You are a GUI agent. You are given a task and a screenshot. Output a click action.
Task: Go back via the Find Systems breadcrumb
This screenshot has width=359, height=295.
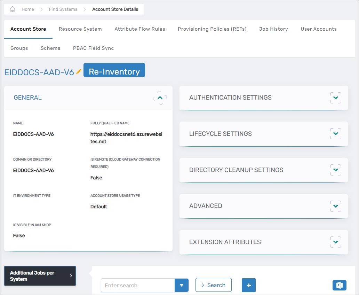(x=63, y=9)
